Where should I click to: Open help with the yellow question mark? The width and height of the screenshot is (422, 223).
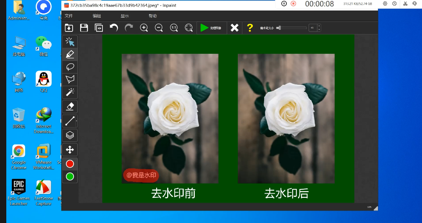click(x=250, y=28)
